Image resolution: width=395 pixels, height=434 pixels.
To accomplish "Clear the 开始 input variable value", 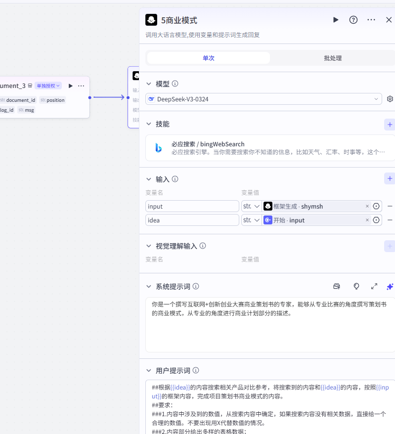I will 367,220.
